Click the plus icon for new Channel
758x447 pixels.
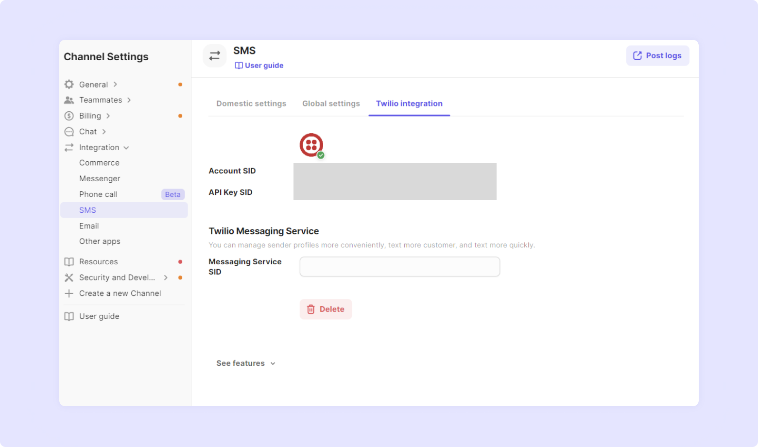(69, 293)
